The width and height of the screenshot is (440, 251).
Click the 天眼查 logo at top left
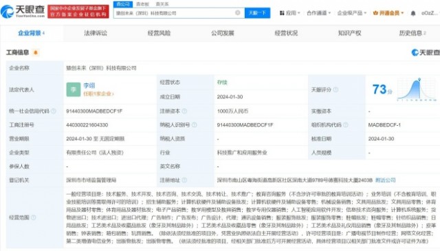click(x=23, y=11)
